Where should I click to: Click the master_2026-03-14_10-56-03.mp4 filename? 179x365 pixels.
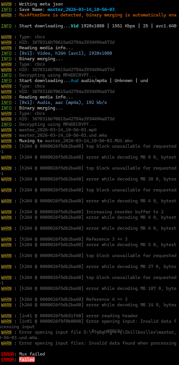(58, 130)
